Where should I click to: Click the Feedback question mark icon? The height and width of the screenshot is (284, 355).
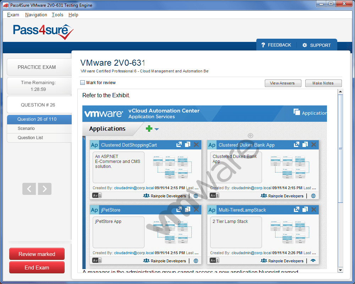coord(263,45)
